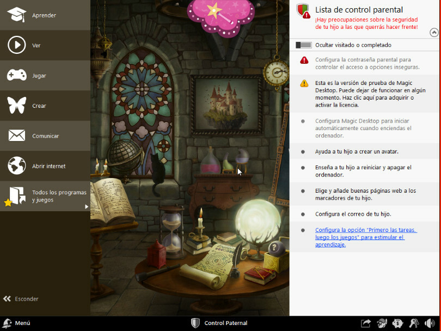Screen dimensions: 441x331
Task: Click the piggy bank icon in taskbar
Action: [x=398, y=323]
